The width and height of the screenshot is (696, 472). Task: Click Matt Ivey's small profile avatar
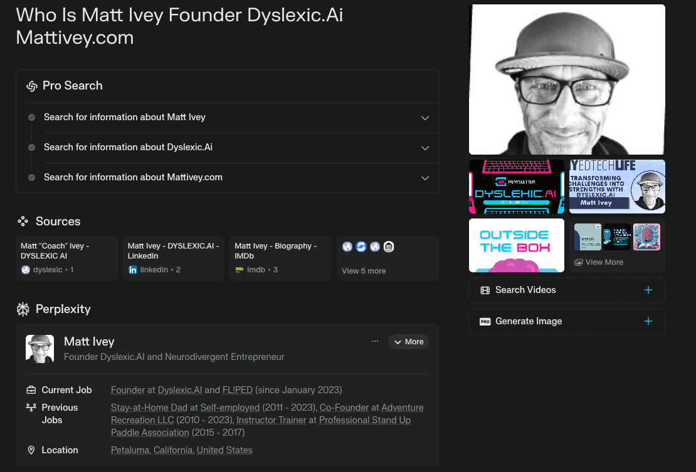click(x=40, y=349)
